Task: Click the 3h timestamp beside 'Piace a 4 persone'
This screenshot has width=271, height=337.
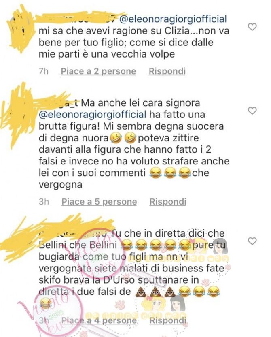Action: click(44, 320)
